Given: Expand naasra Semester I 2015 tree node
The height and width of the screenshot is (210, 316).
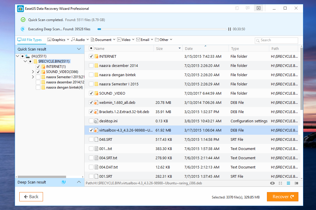Looking at the screenshot, I should pos(33,77).
